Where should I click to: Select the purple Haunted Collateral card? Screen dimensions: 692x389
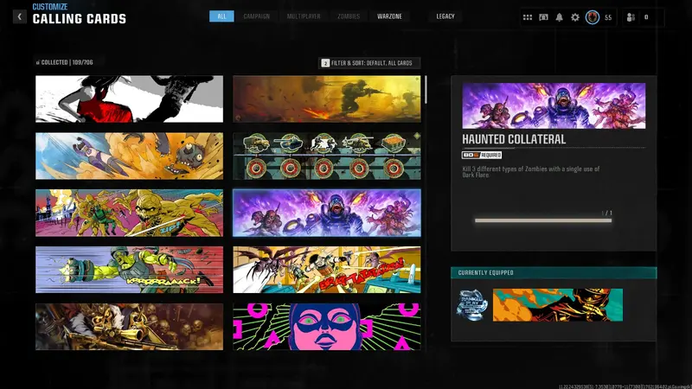pos(327,213)
